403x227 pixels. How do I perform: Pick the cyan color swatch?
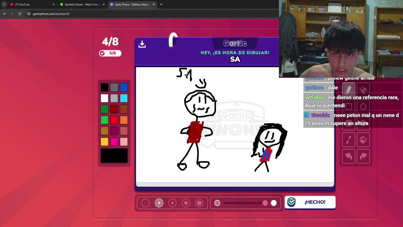(124, 98)
